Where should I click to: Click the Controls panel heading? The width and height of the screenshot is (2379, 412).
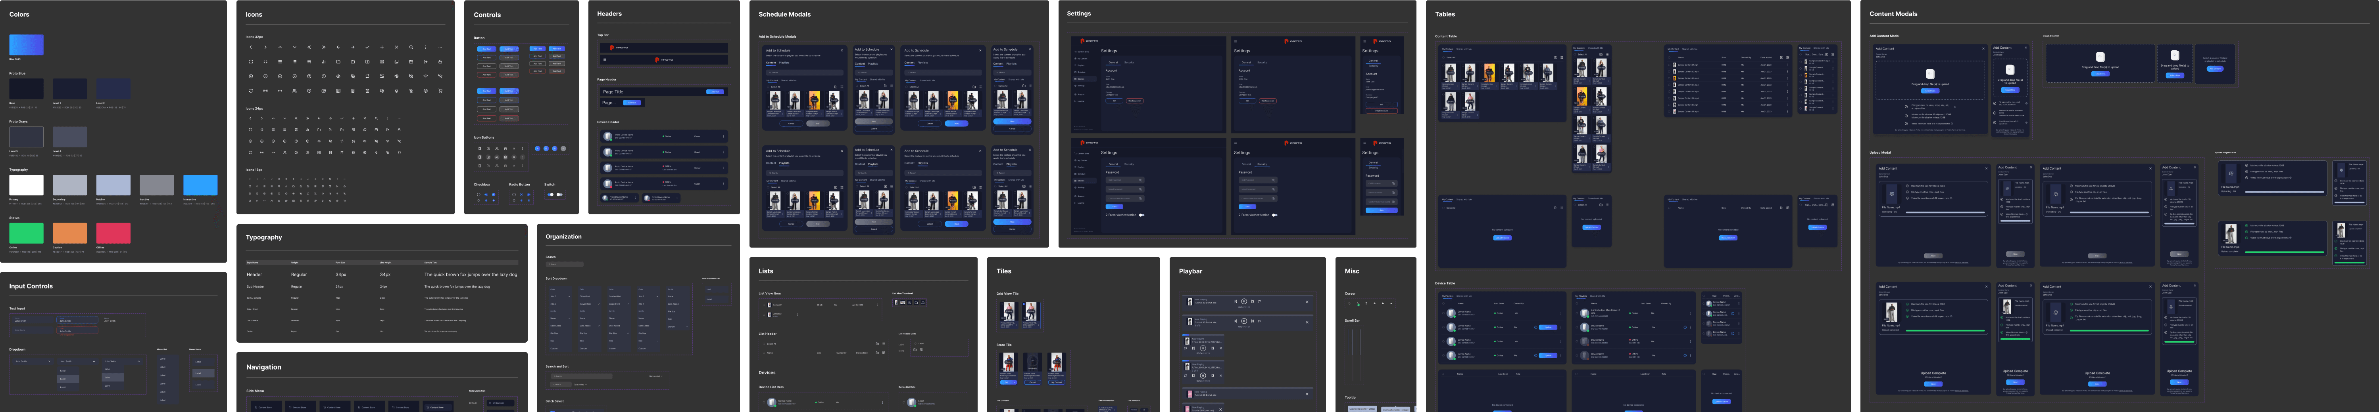tap(487, 15)
